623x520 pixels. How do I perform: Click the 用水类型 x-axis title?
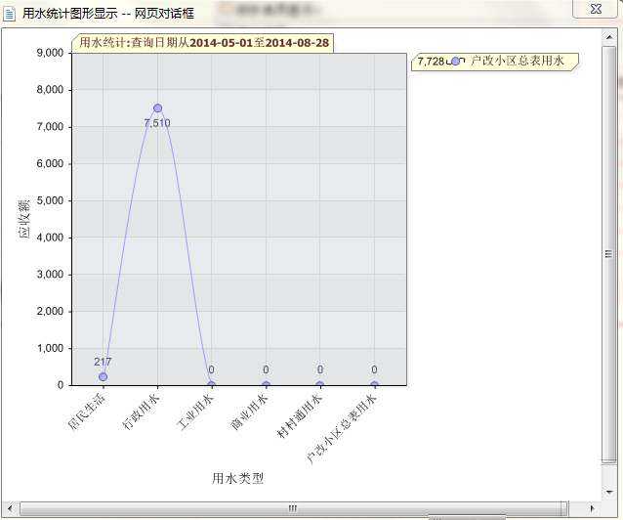coord(237,478)
